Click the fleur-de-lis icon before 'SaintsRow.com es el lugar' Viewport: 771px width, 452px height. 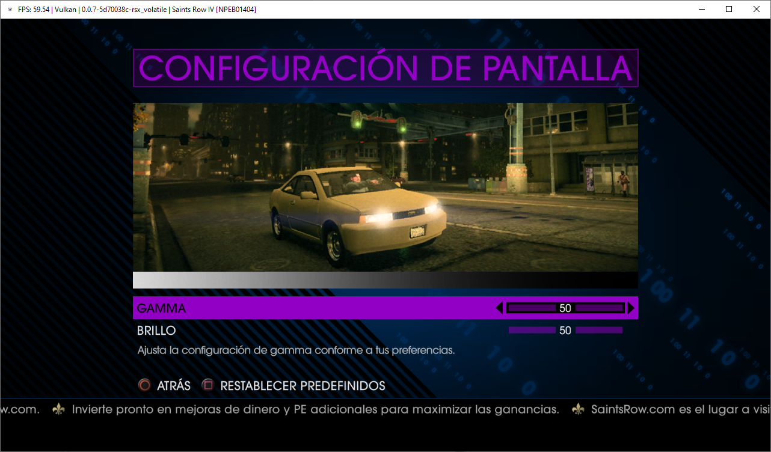[x=578, y=409]
